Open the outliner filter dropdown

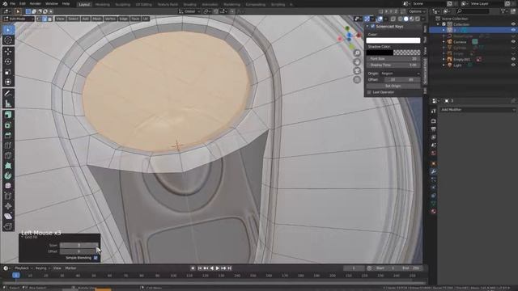[x=504, y=11]
